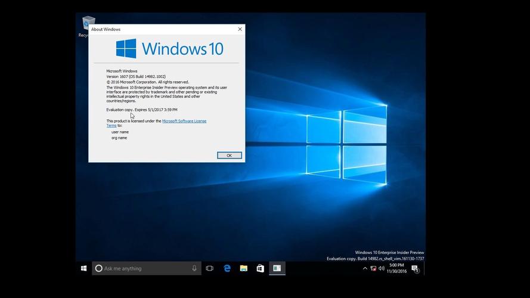Image resolution: width=530 pixels, height=298 pixels.
Task: Activate the Cortana microphone
Action: (x=194, y=268)
